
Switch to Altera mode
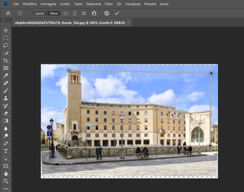click(54, 13)
